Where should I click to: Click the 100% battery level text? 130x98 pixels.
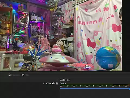point(48,83)
